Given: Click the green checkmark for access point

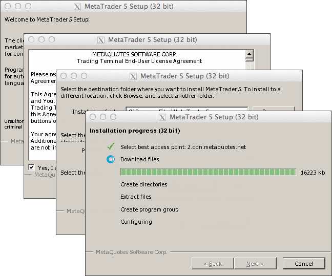Looking at the screenshot, I should 111,146.
